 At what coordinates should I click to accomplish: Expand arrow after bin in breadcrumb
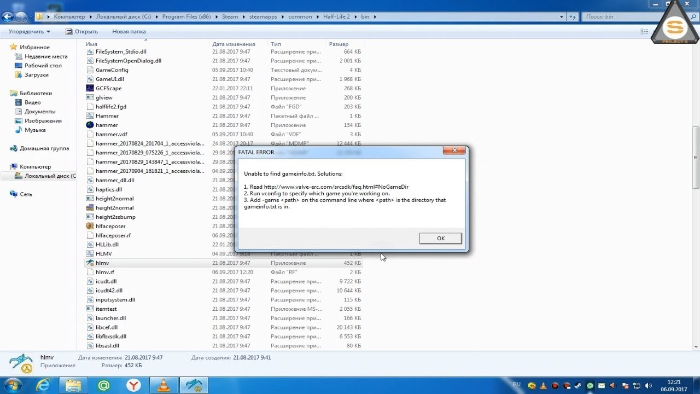[x=375, y=17]
